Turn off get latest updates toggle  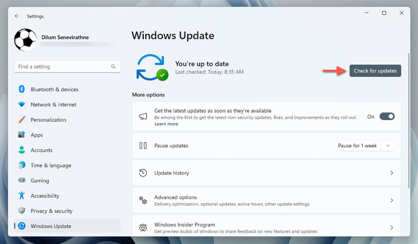coord(387,116)
